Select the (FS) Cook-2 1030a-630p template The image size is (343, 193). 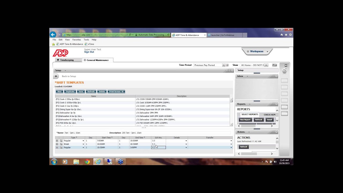pos(142,103)
